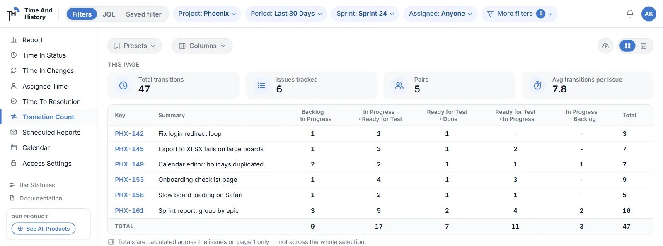Click the Documentation page icon
The width and height of the screenshot is (663, 246).
pyautogui.click(x=12, y=198)
